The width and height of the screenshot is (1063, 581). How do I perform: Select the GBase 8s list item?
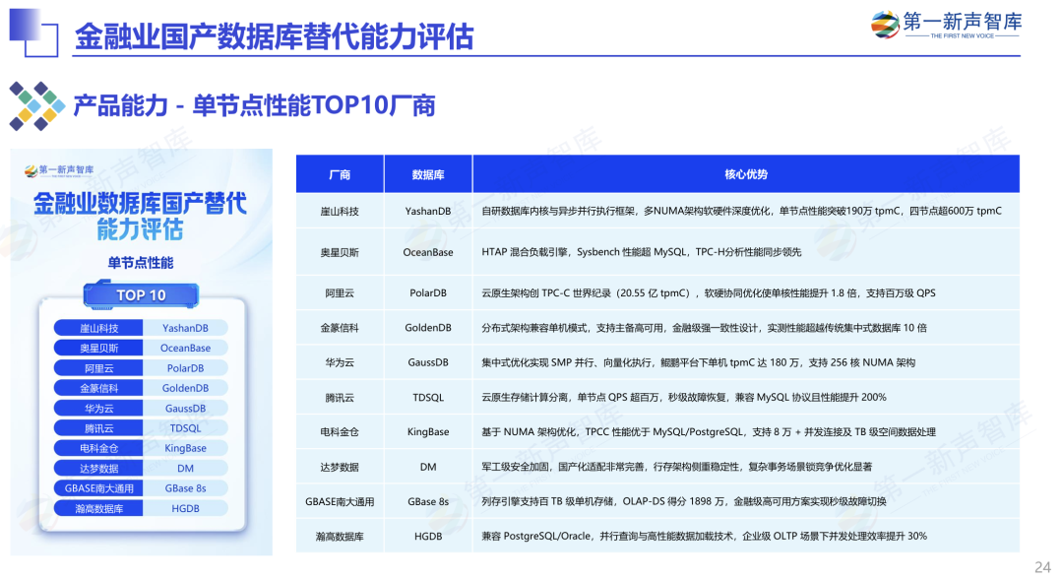click(187, 487)
